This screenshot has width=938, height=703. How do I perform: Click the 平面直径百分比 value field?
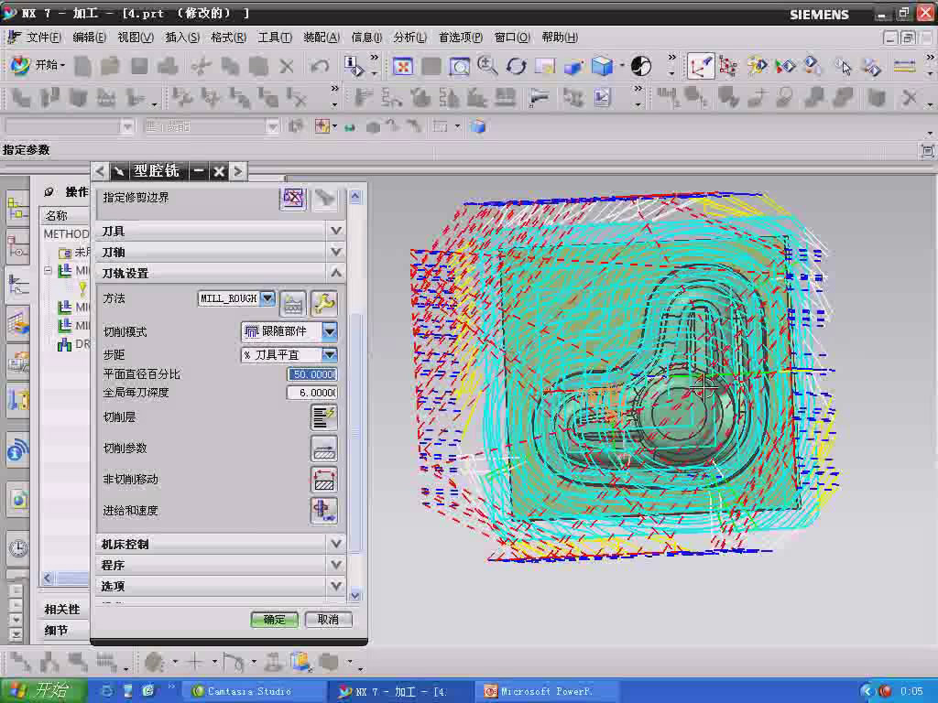[312, 374]
